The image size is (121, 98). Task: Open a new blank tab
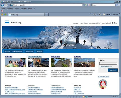(x=47, y=15)
